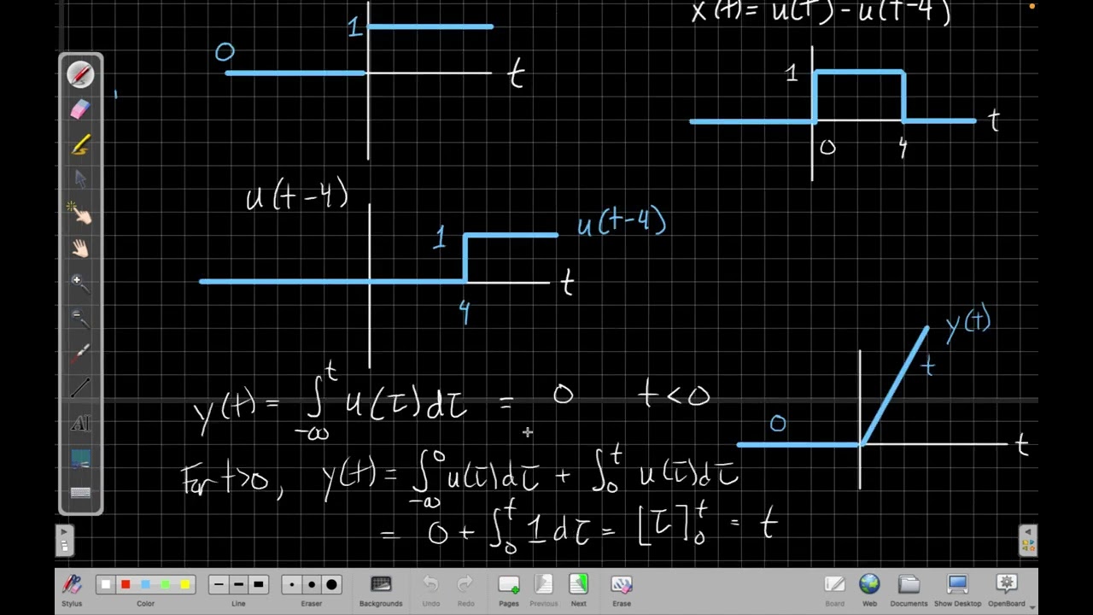Select the large eraser size
Screen dimensions: 1093x615
click(x=331, y=584)
